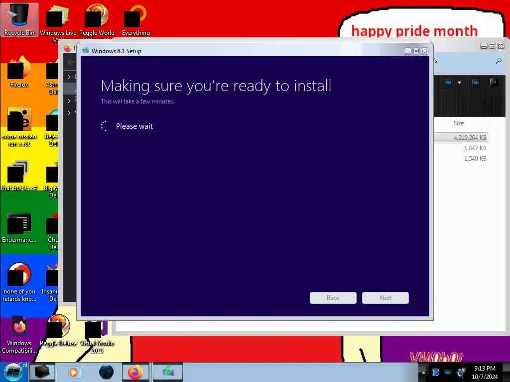Select the file sized 1,842 KB
510x382 pixels.
475,148
